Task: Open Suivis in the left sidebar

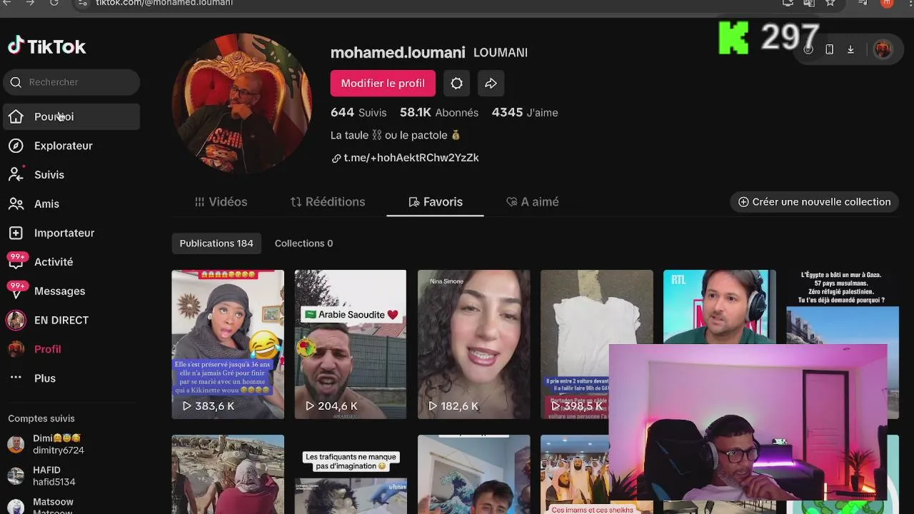Action: click(x=71, y=175)
